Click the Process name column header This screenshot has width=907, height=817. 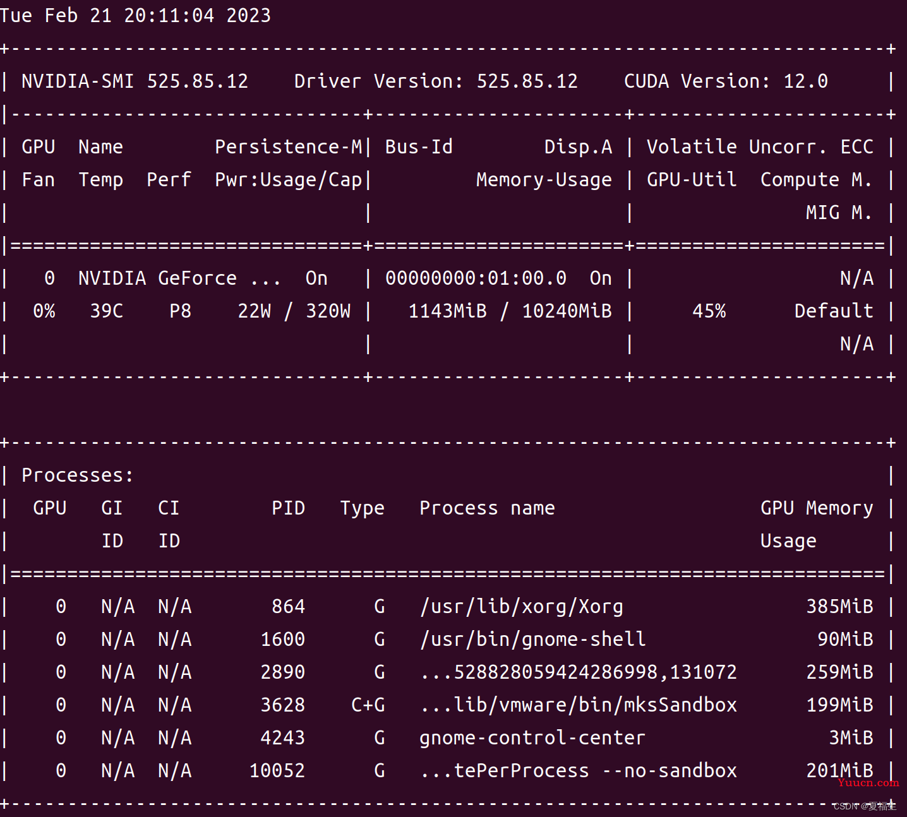(487, 508)
